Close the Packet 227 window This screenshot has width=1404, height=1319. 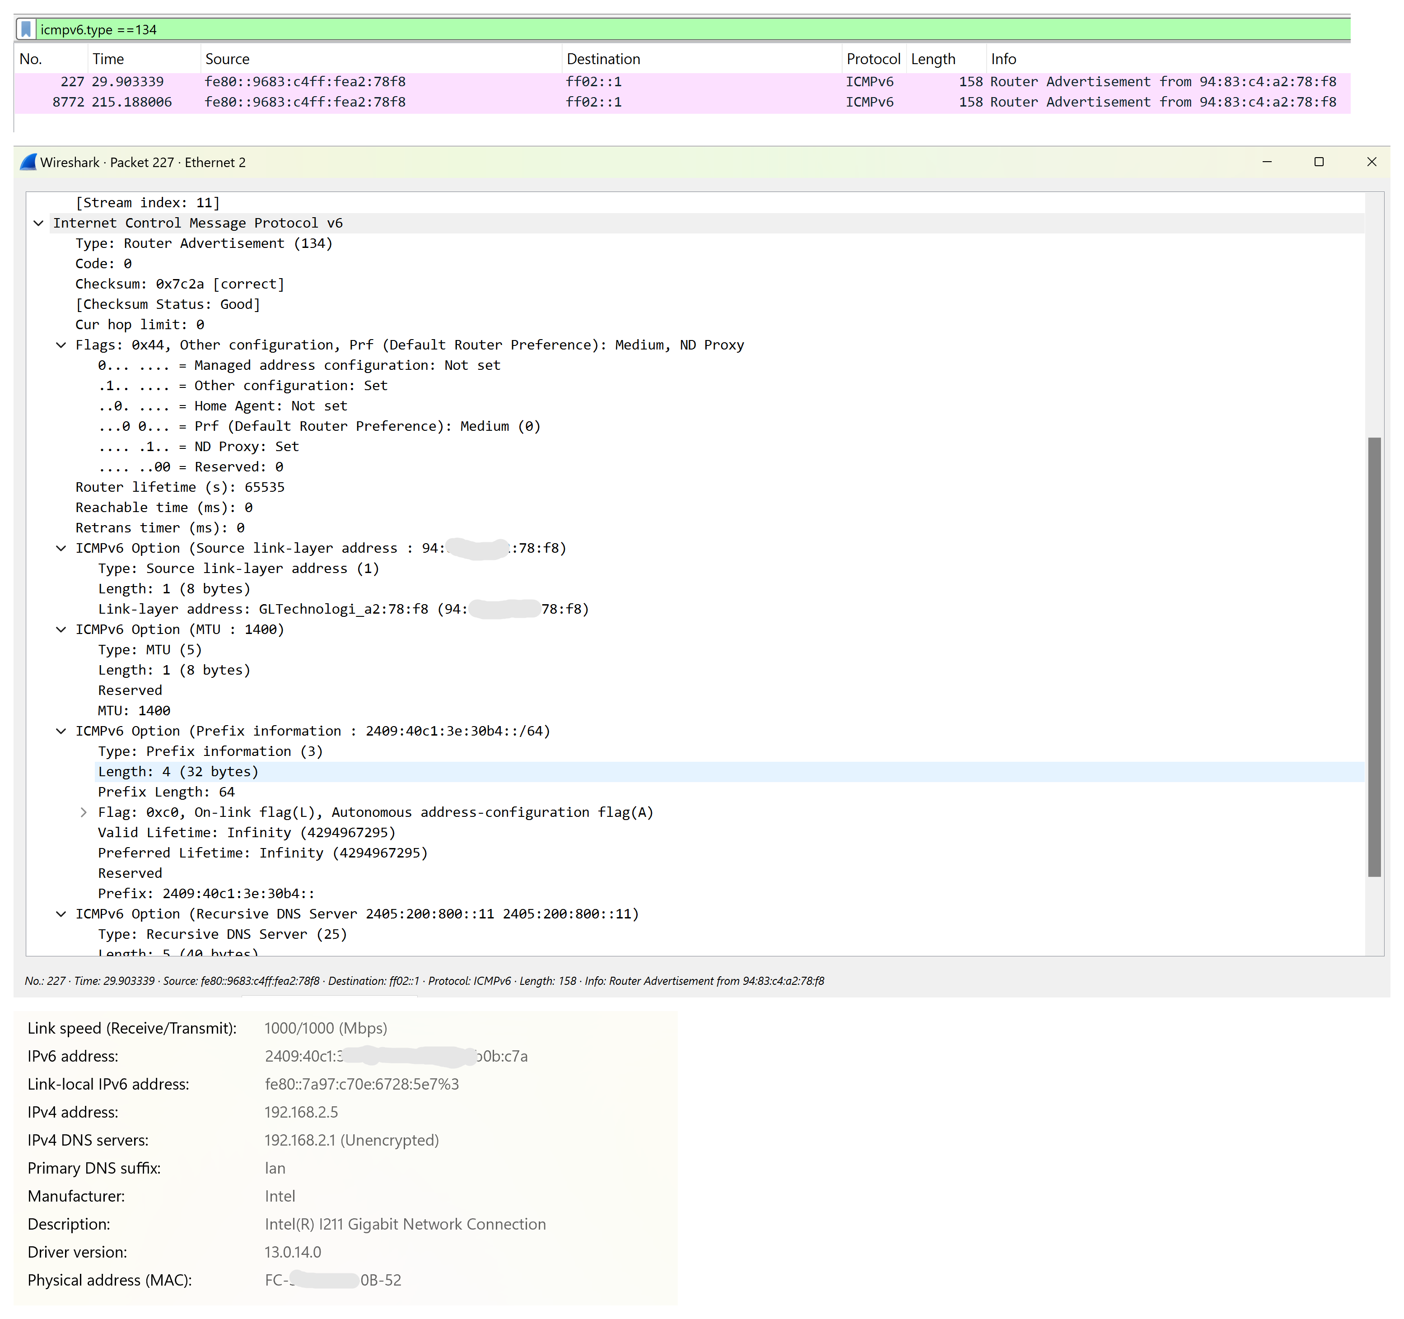point(1371,162)
